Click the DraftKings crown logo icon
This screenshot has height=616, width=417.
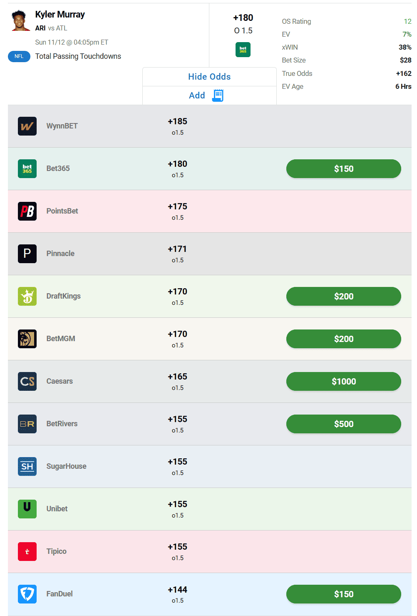27,296
